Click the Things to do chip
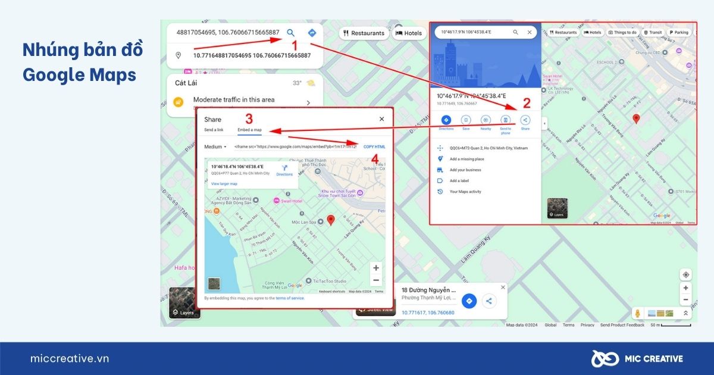This screenshot has width=714, height=375. point(623,32)
